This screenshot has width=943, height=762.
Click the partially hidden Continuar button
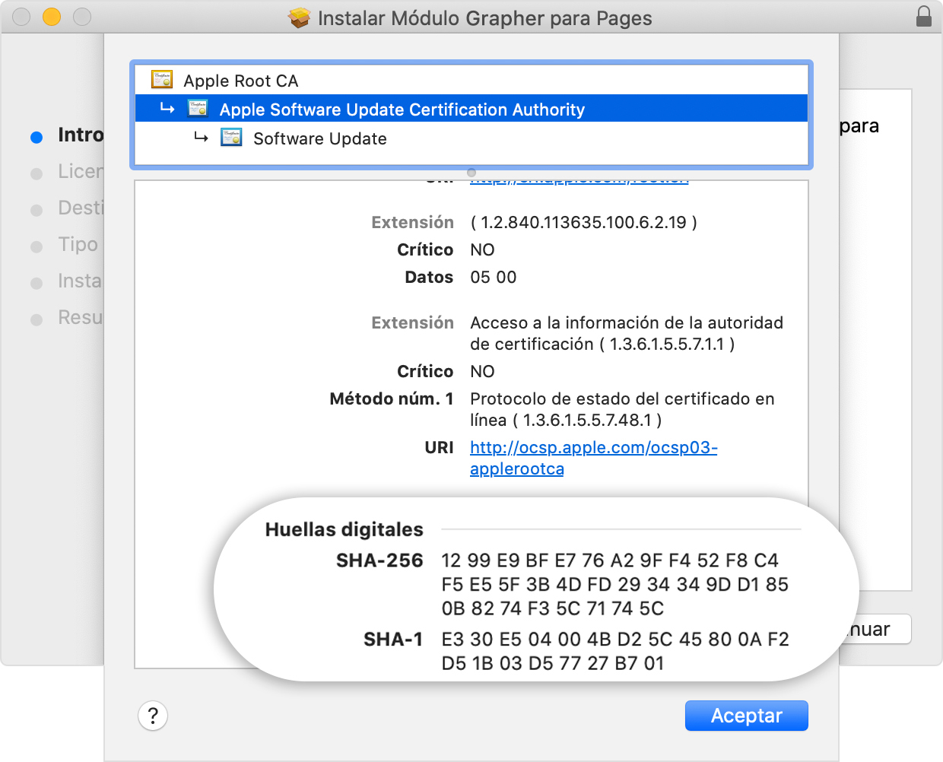click(875, 629)
